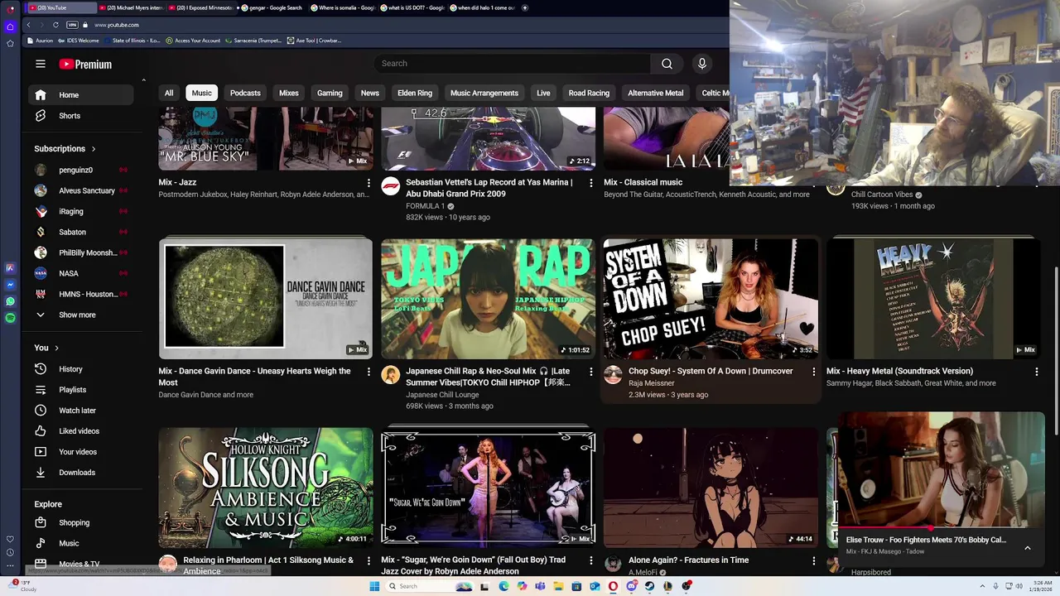Switch to the Michael Myers browser tab
The height and width of the screenshot is (596, 1060).
click(x=132, y=7)
